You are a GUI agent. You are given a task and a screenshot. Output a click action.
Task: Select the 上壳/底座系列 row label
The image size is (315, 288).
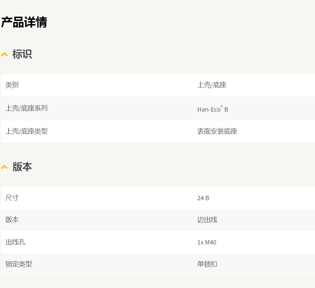(x=27, y=108)
